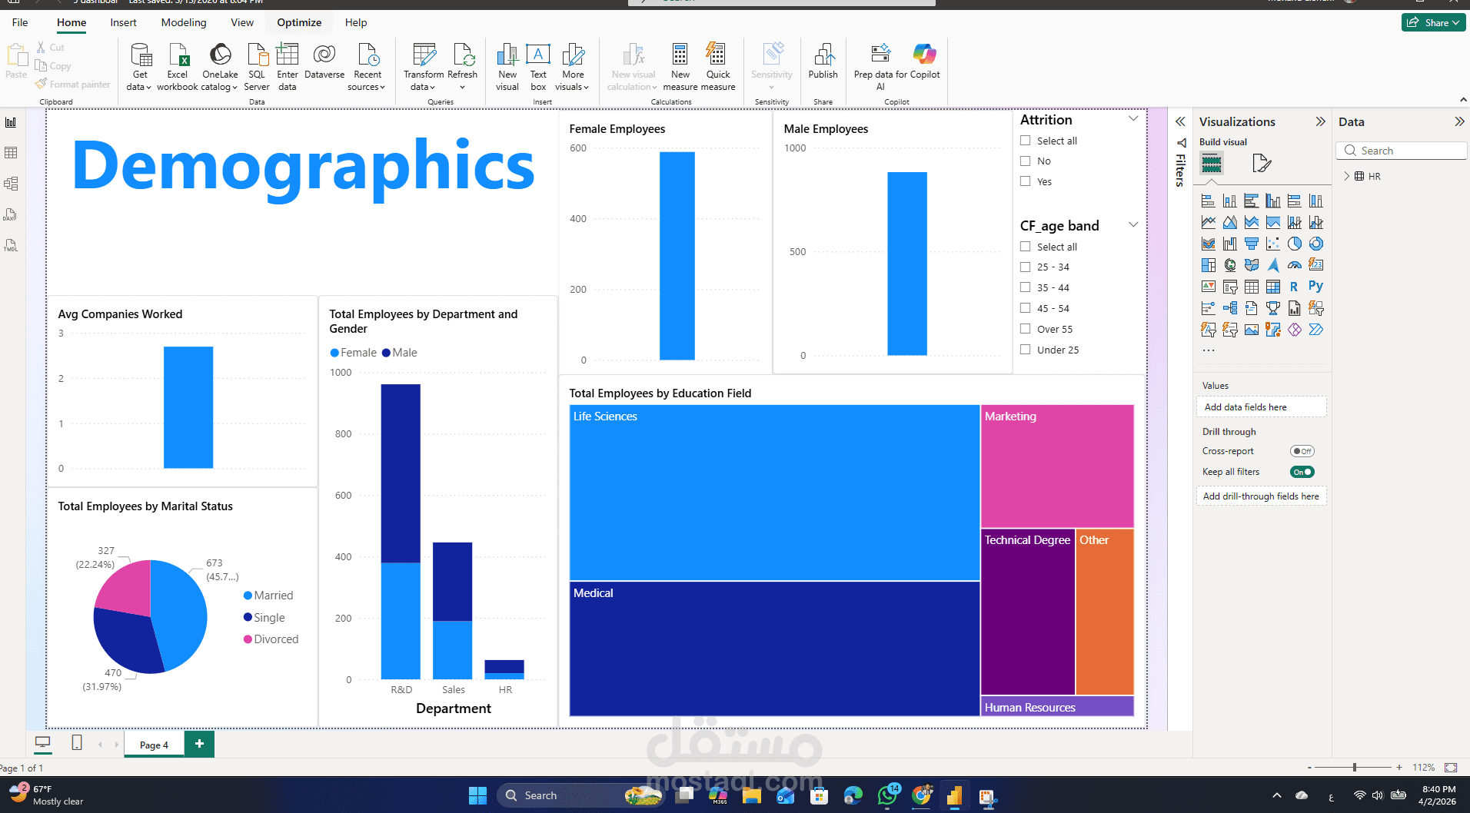Screen dimensions: 1470x813
Task: Switch to Table view in left sidebar
Action: 11,153
